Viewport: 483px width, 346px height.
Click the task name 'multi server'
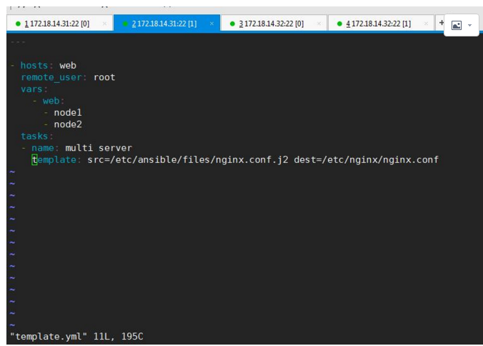(x=99, y=148)
